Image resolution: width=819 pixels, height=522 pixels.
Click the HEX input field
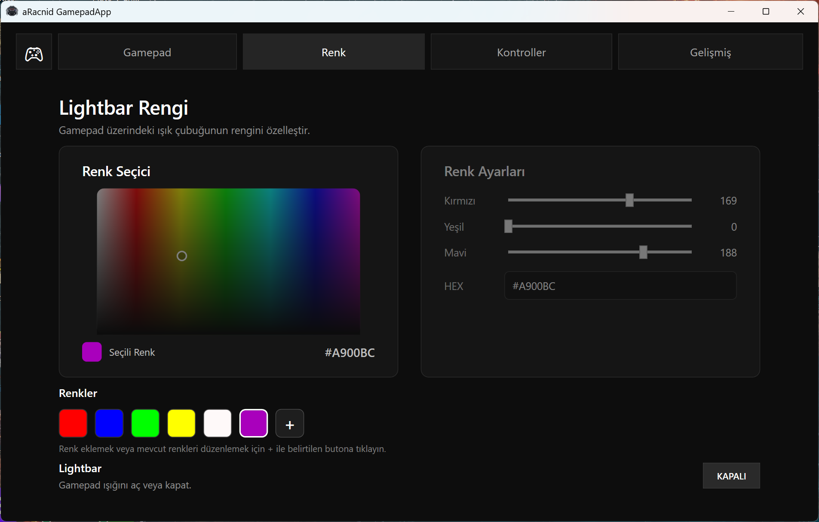[x=620, y=286]
